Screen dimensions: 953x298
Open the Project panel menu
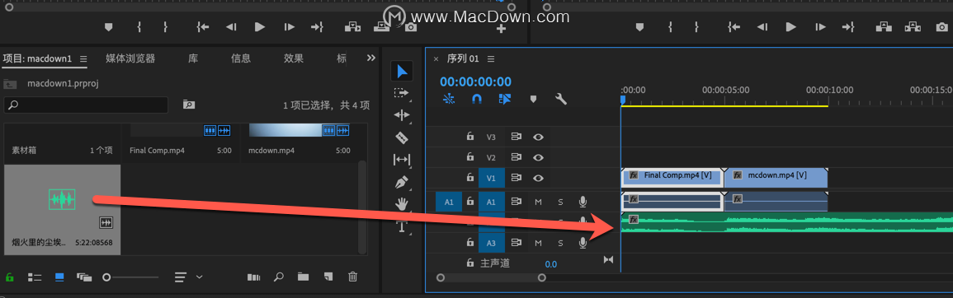point(83,59)
